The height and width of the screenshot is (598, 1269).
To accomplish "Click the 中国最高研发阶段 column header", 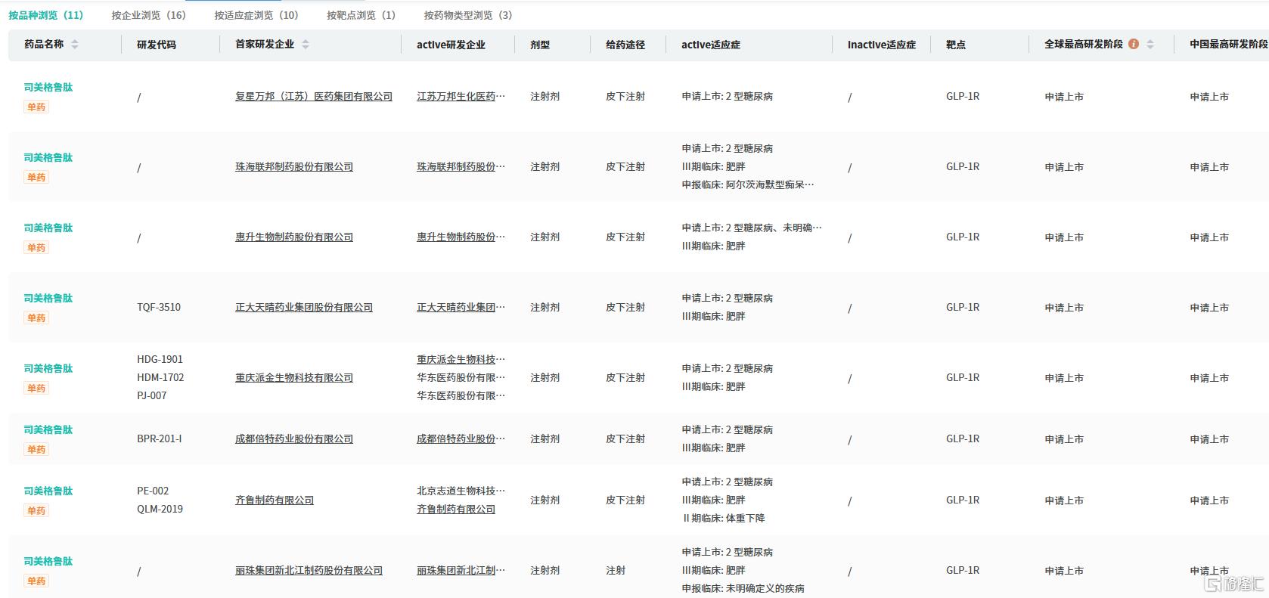I will click(1229, 45).
